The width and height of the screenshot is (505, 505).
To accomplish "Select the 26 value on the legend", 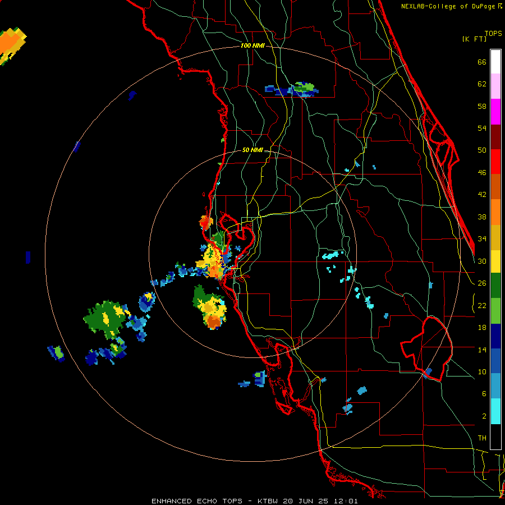I will coord(482,283).
